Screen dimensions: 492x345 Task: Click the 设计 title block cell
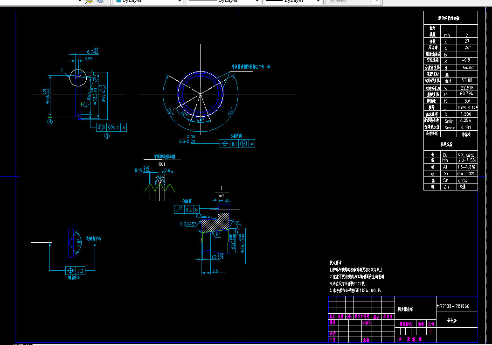point(333,323)
